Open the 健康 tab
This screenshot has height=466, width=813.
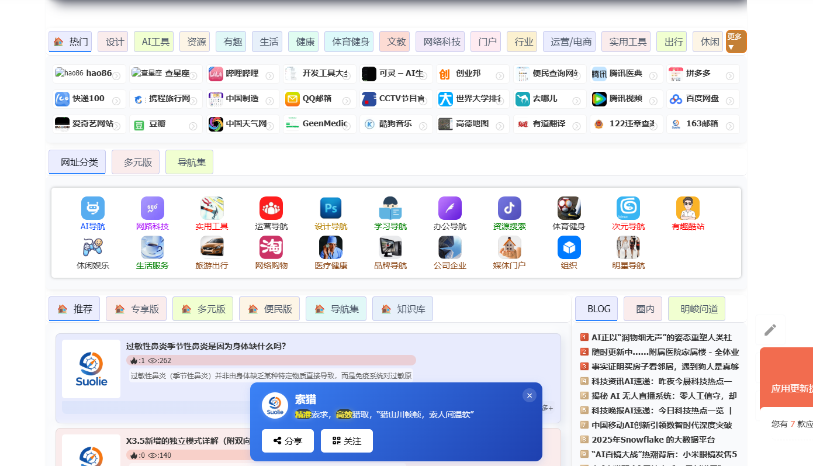[x=303, y=42]
